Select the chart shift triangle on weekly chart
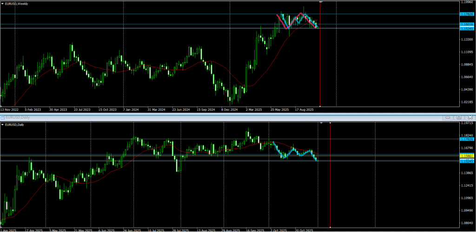Viewport: 476px width, 232px height. pyautogui.click(x=321, y=2)
